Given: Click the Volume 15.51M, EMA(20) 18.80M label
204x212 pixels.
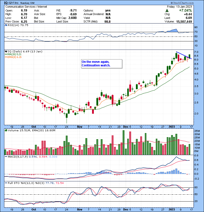Looking at the screenshot, I should point(31,131).
